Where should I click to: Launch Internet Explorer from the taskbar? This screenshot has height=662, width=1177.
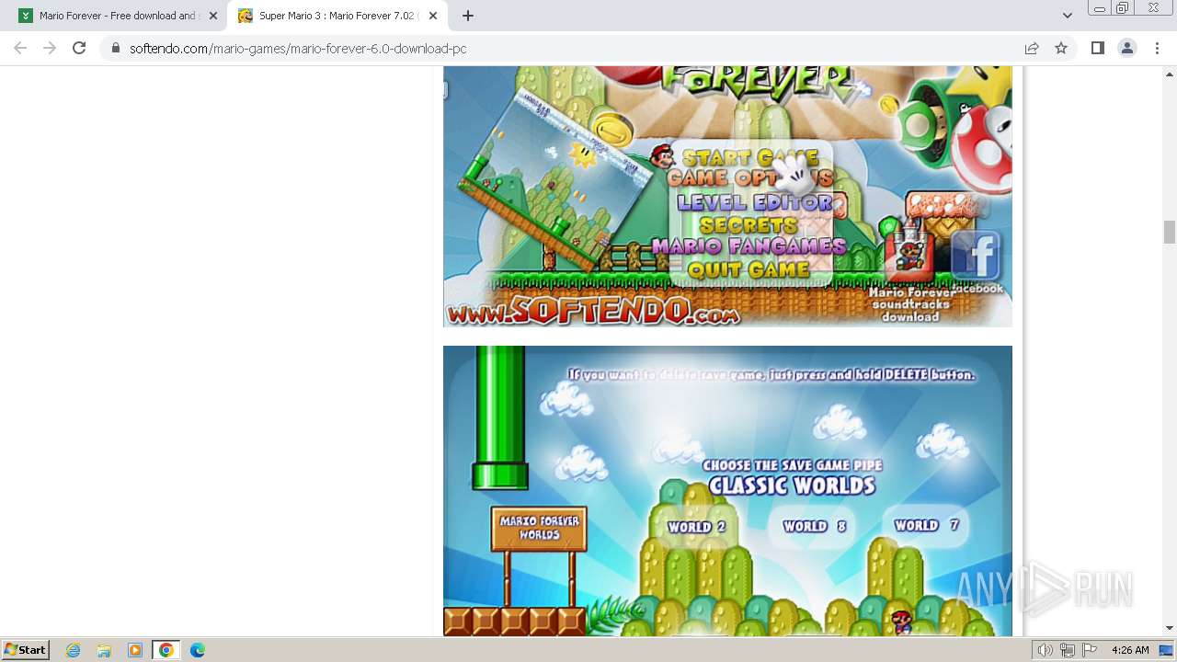click(74, 650)
